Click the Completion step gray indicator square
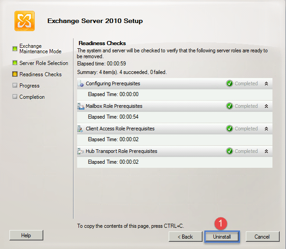This screenshot has width=286, height=249. [x=15, y=97]
